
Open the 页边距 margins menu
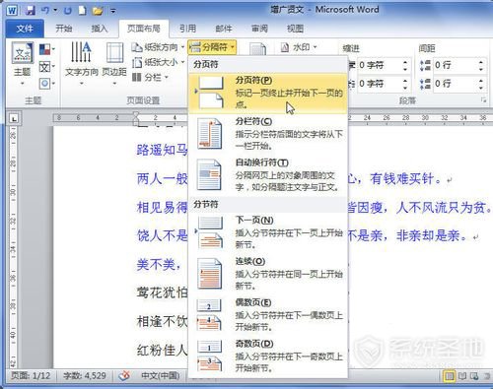coord(114,64)
